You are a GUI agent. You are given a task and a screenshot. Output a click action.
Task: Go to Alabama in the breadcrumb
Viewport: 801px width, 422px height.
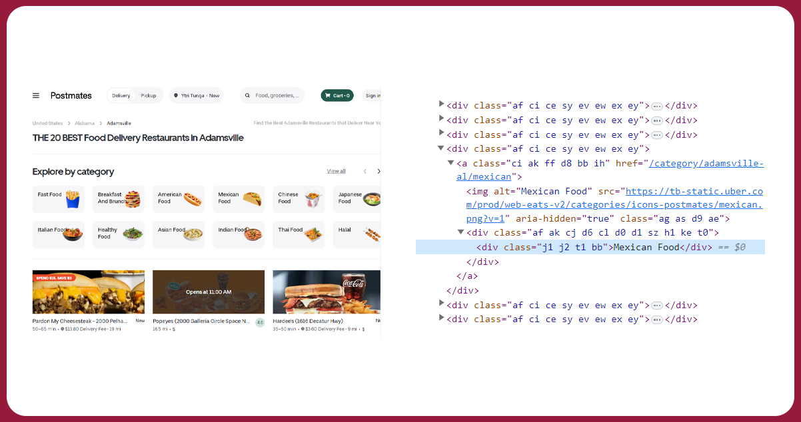[x=85, y=123]
